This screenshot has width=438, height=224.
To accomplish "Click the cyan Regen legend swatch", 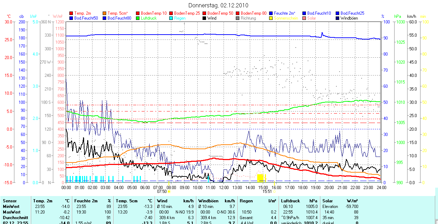I will coord(171,18).
